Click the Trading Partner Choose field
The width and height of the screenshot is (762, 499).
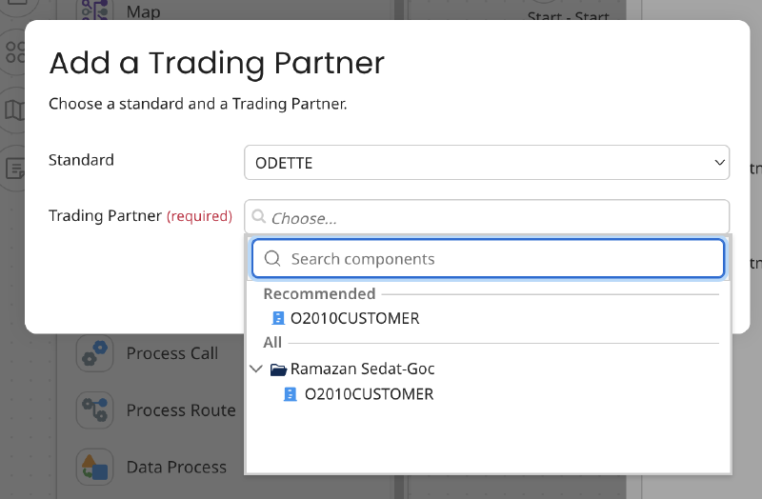point(487,217)
